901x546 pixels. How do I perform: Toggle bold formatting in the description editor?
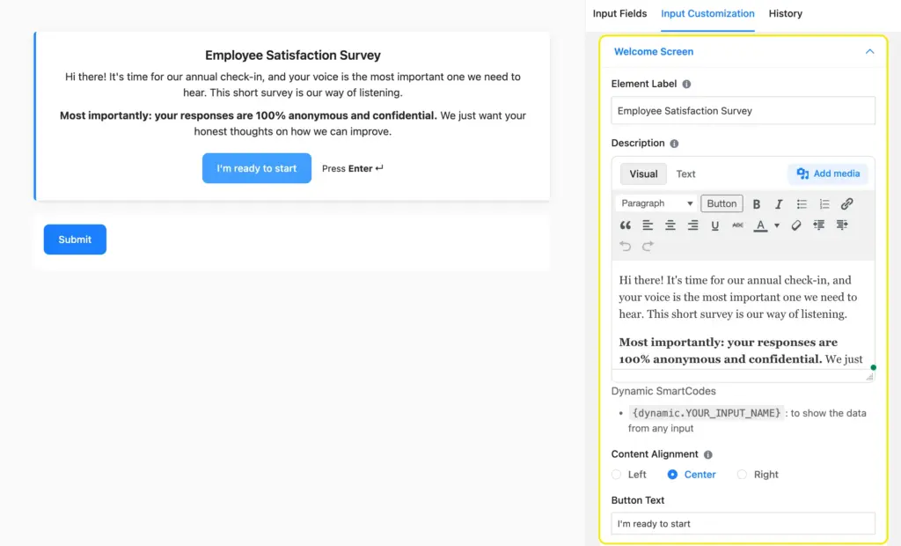[x=758, y=203]
